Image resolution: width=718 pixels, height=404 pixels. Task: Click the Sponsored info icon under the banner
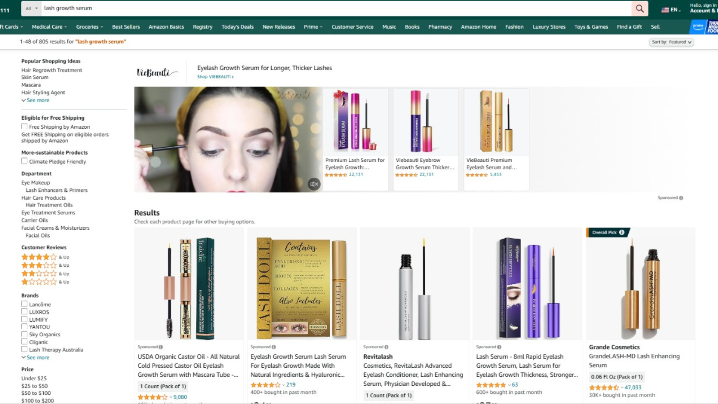(681, 198)
